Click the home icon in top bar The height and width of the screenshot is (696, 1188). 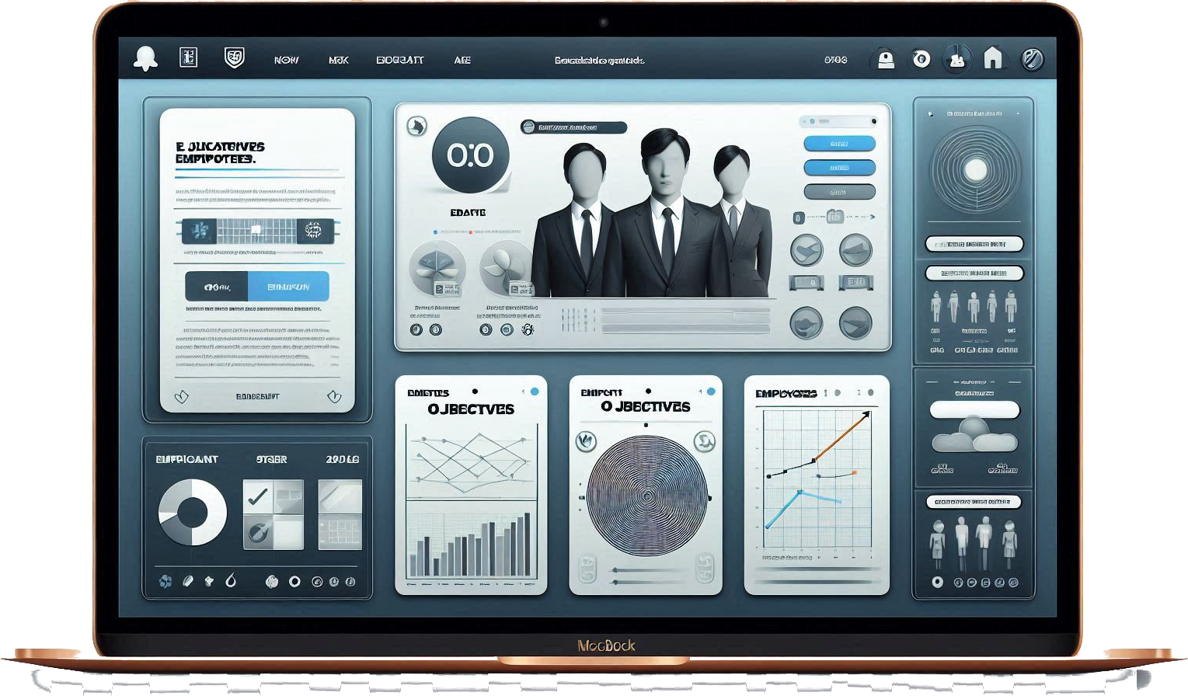point(992,58)
